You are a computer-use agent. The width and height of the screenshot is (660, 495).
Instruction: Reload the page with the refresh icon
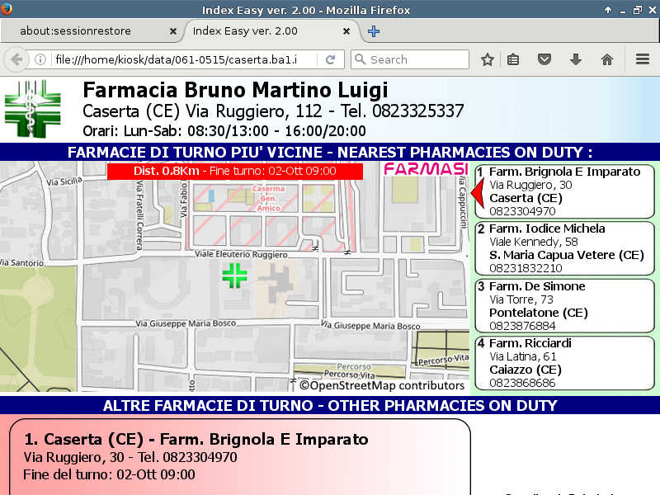[330, 59]
